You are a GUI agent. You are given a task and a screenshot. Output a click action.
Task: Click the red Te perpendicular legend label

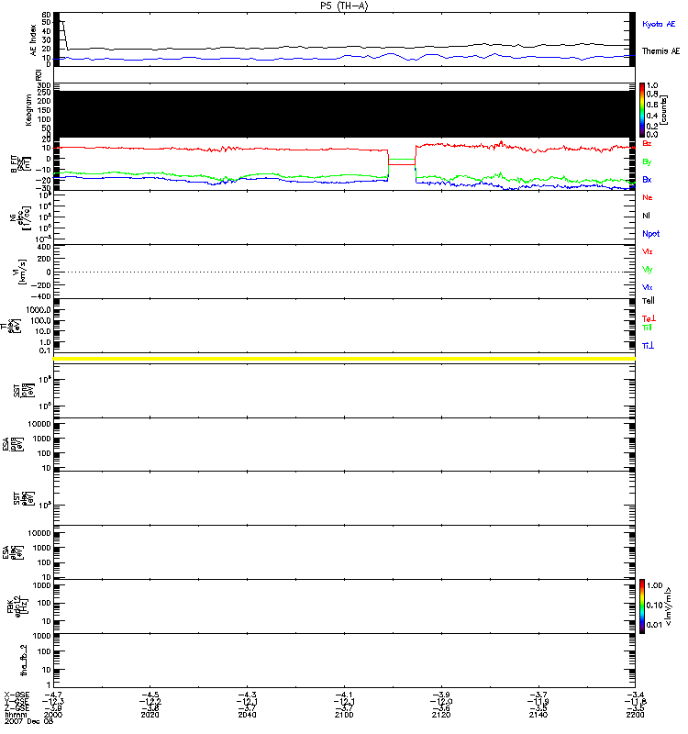[649, 318]
